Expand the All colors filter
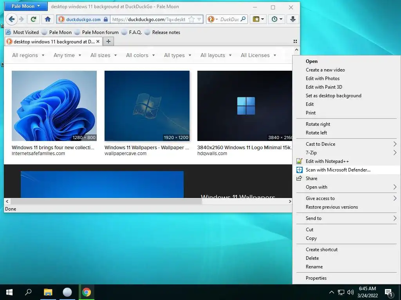The height and width of the screenshot is (300, 401). (141, 55)
